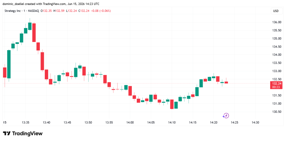Click the Strategy Inc symbol title
The height and width of the screenshot is (141, 286).
coord(12,11)
